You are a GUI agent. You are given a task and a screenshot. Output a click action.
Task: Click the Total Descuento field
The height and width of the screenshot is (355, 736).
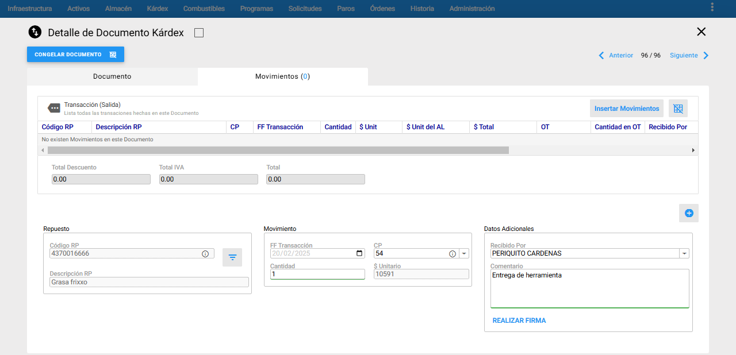click(101, 179)
